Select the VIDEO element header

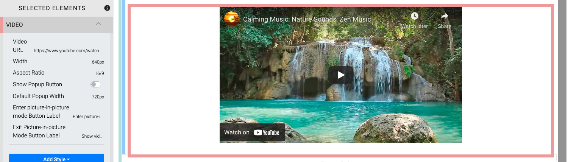[x=57, y=25]
